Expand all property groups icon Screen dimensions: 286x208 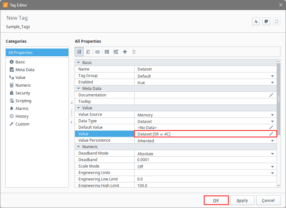pos(107,52)
